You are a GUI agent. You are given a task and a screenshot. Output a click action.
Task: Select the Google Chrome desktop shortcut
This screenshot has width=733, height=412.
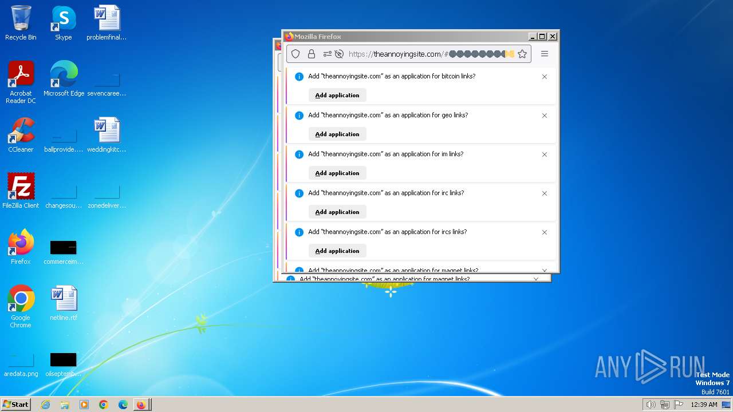click(21, 307)
